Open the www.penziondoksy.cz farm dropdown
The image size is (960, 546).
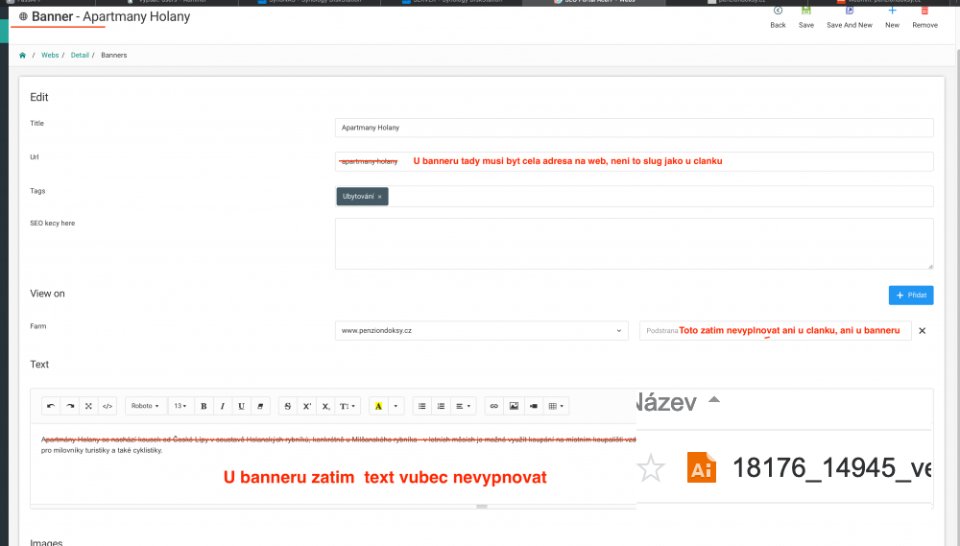(481, 331)
